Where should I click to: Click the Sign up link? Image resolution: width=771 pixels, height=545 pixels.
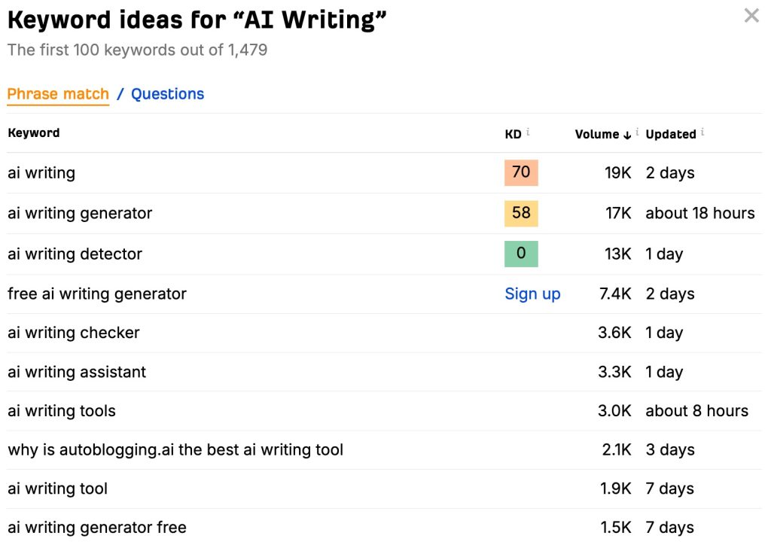532,294
